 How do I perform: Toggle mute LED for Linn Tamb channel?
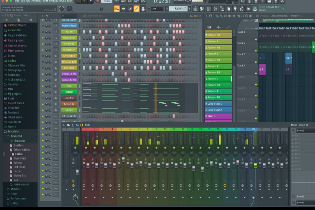[43, 68]
